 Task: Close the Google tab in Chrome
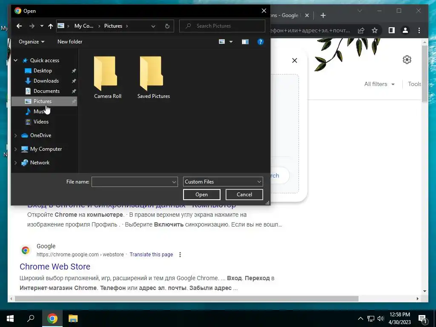point(307,15)
